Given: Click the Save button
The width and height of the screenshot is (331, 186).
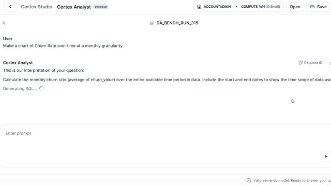Looking at the screenshot, I should [319, 7].
